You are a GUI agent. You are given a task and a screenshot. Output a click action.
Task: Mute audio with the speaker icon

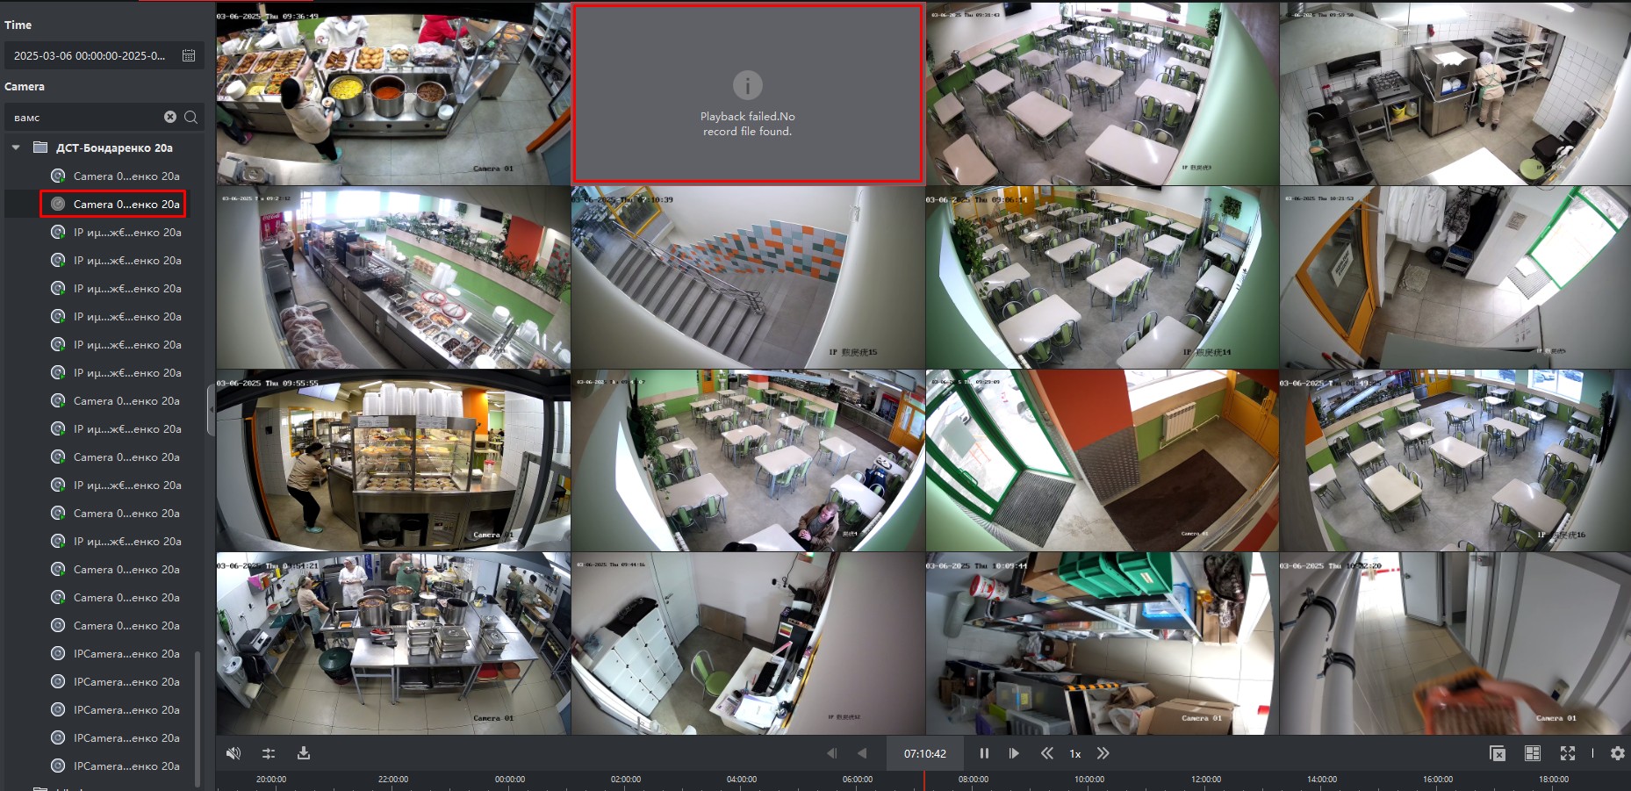coord(234,753)
